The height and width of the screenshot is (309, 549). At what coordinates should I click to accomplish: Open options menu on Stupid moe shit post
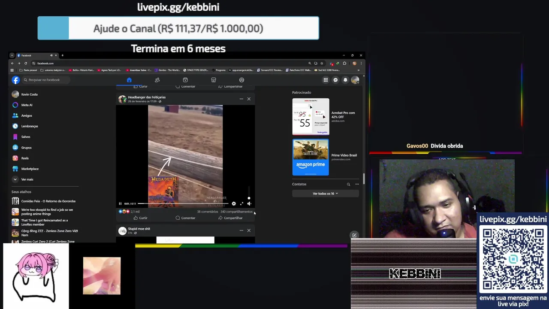(241, 230)
